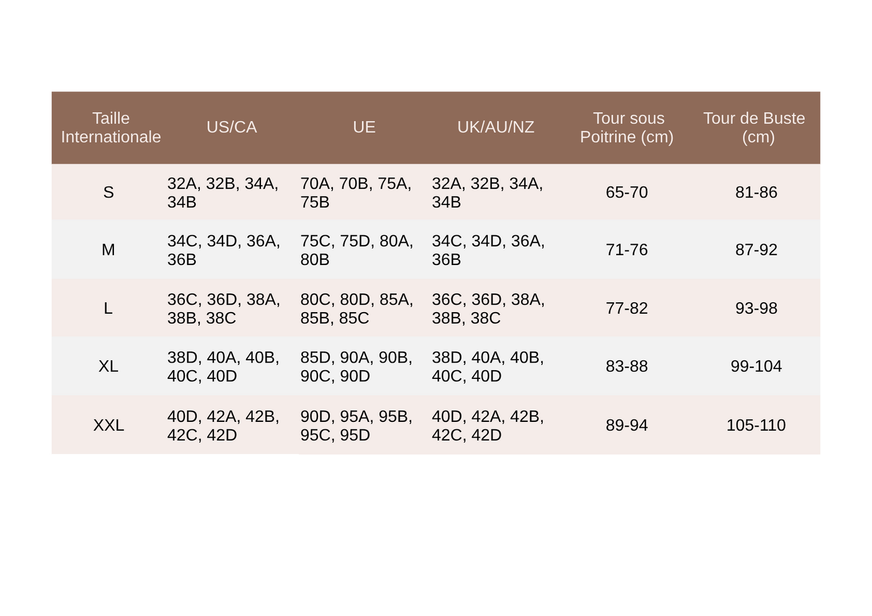Select the 90D, 95A, 95B UE cell
This screenshot has height=616, width=872.
(356, 425)
